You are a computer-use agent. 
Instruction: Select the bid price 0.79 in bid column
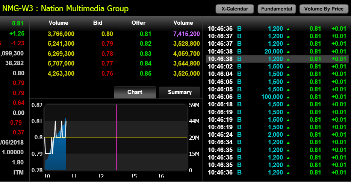(107, 44)
